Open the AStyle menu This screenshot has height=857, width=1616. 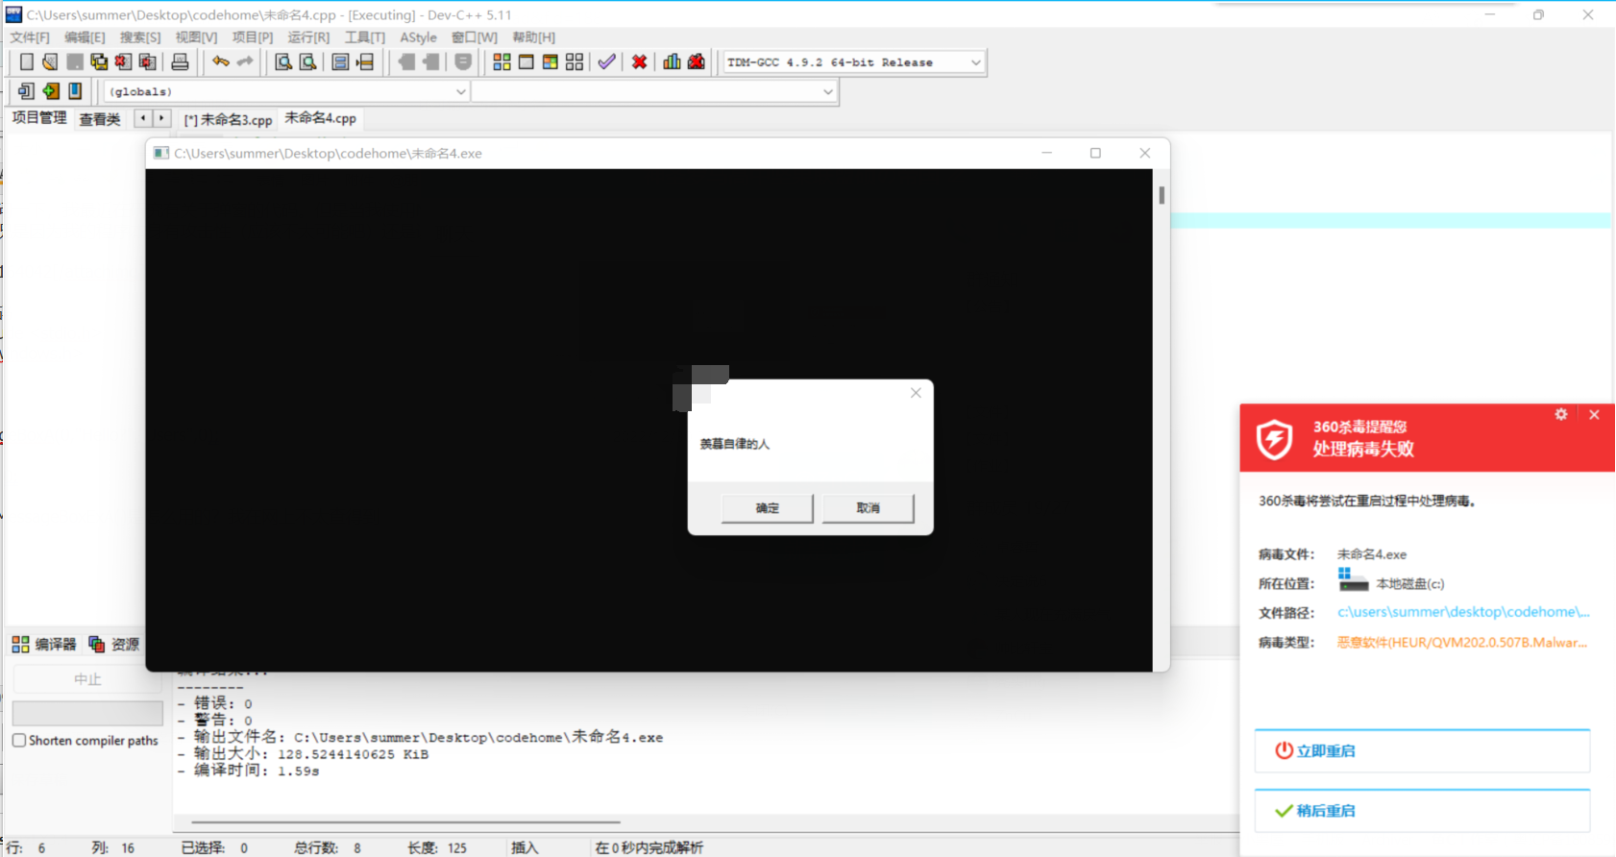418,37
